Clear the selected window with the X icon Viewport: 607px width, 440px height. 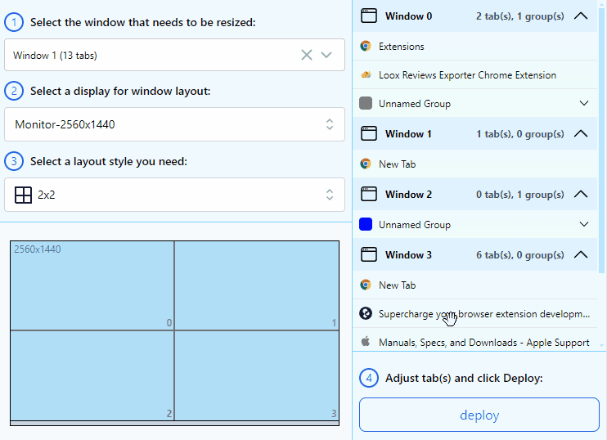click(307, 55)
